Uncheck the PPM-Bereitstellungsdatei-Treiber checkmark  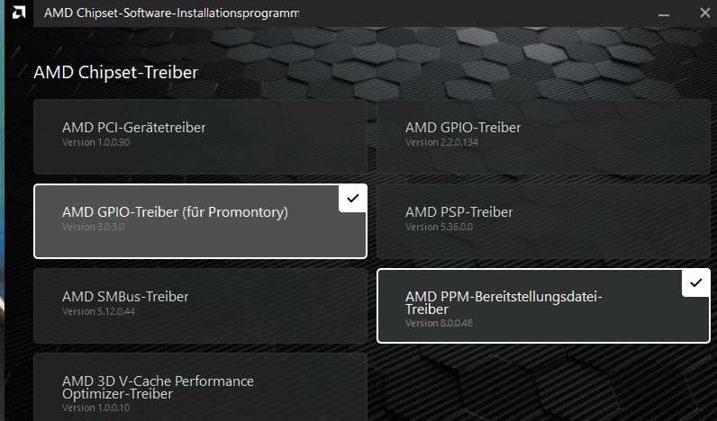click(x=695, y=283)
